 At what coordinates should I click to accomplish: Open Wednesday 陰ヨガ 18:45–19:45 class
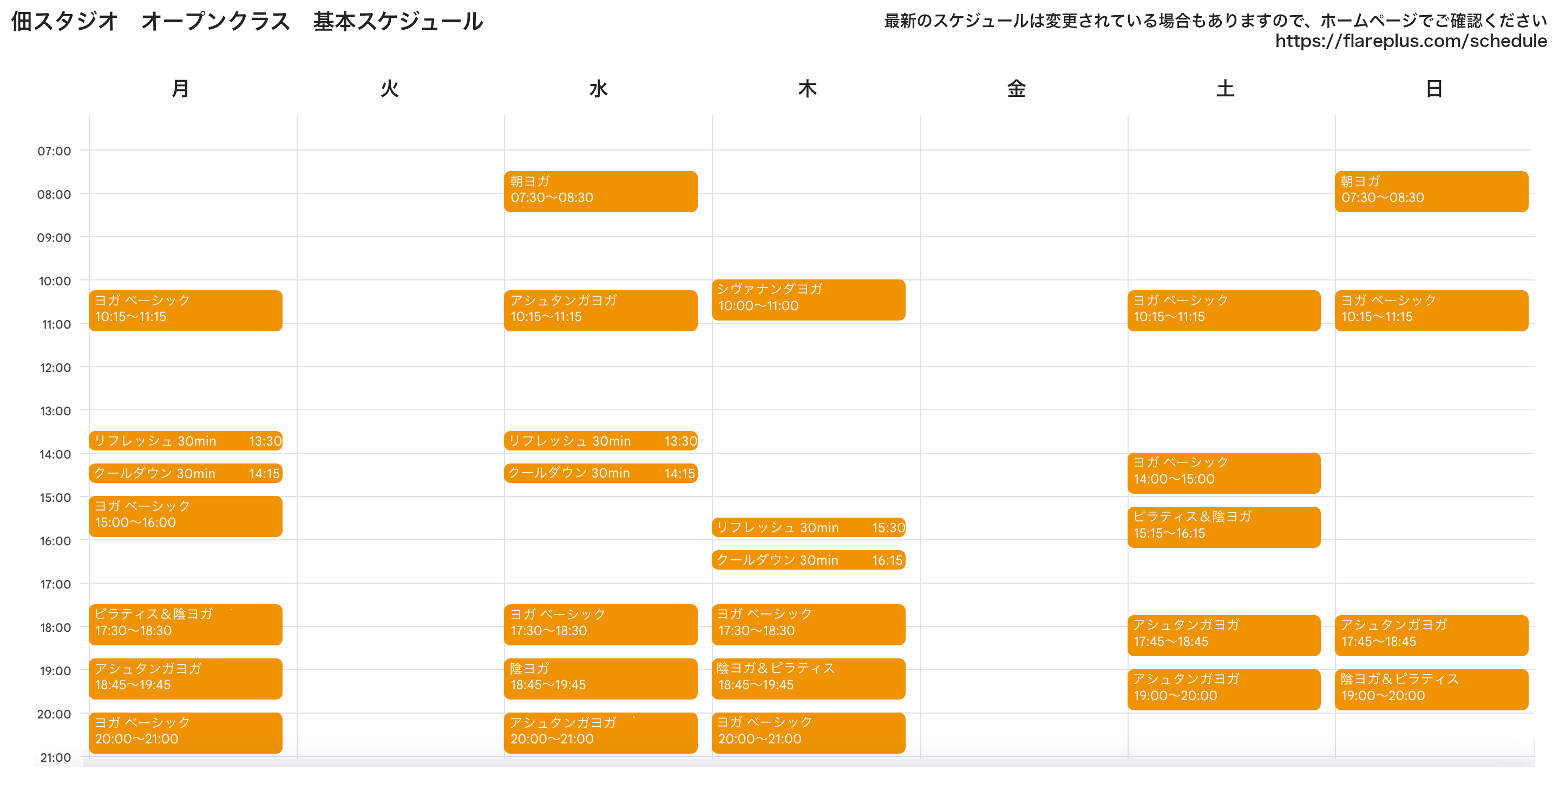(x=600, y=678)
